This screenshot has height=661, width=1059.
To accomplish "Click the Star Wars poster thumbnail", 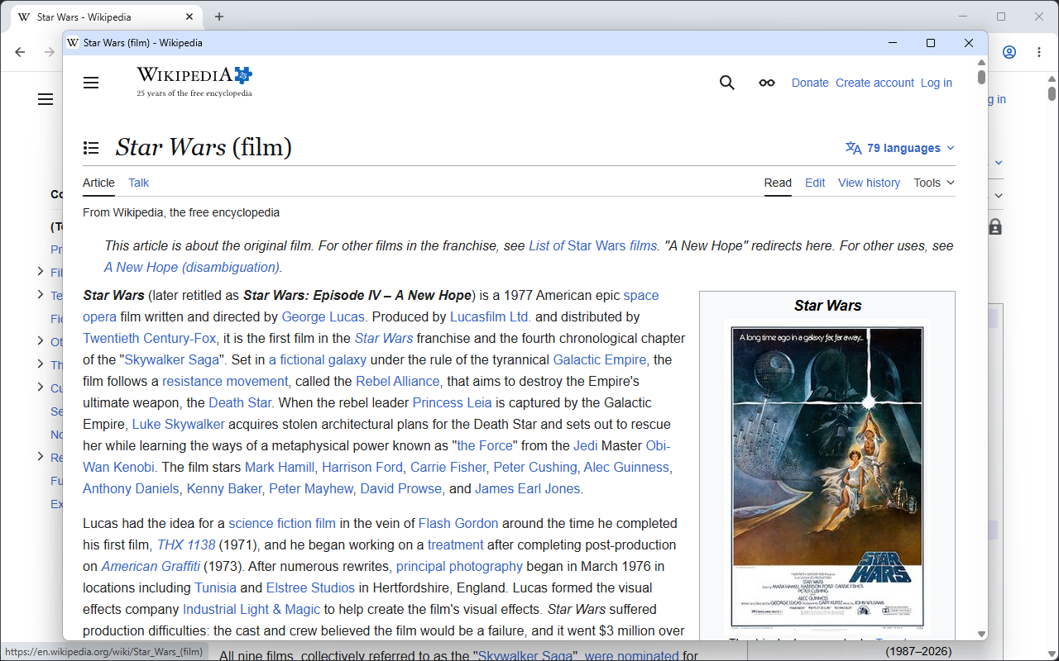I will click(x=827, y=477).
